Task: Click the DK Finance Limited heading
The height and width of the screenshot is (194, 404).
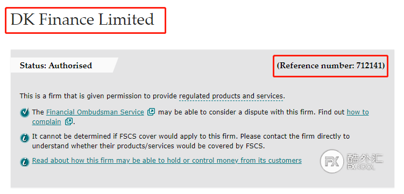Action: click(x=82, y=20)
